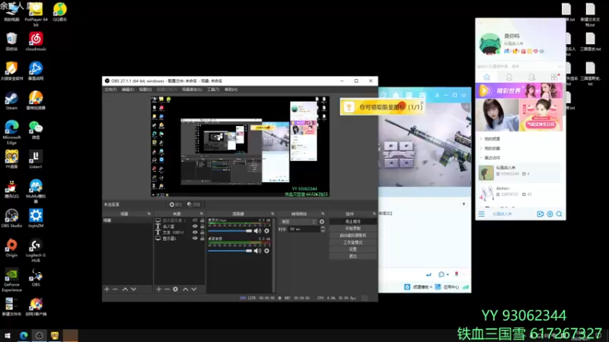Screen dimensions: 609x342
Task: Open 视图(V) menu in OBS
Action: tap(145, 90)
